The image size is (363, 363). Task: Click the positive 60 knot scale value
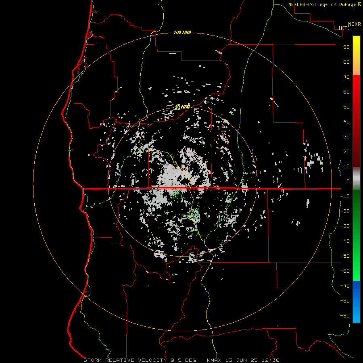pyautogui.click(x=346, y=92)
